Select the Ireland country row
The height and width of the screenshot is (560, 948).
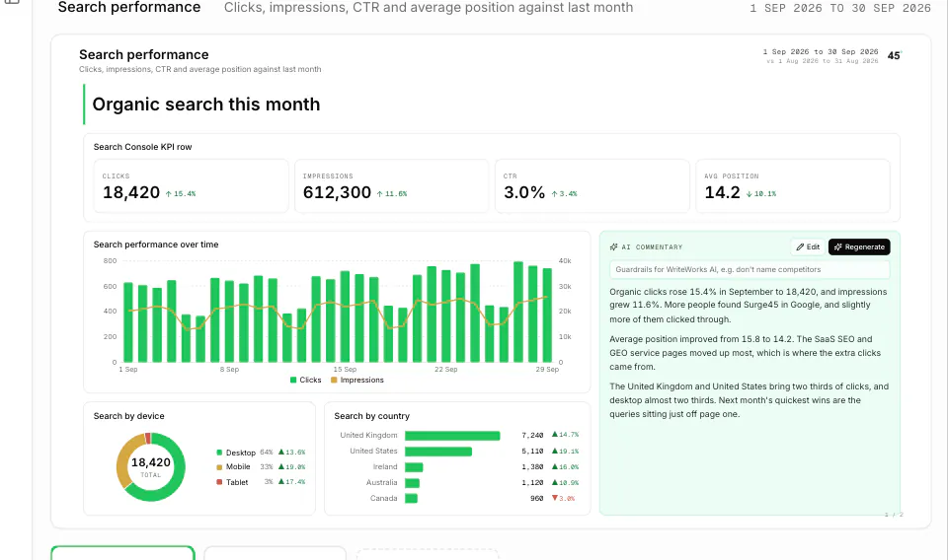(457, 466)
